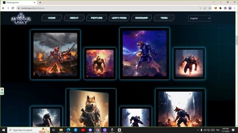This screenshot has height=133, width=238.
Task: Open the MetaMask fox extension
Action: click(x=216, y=8)
